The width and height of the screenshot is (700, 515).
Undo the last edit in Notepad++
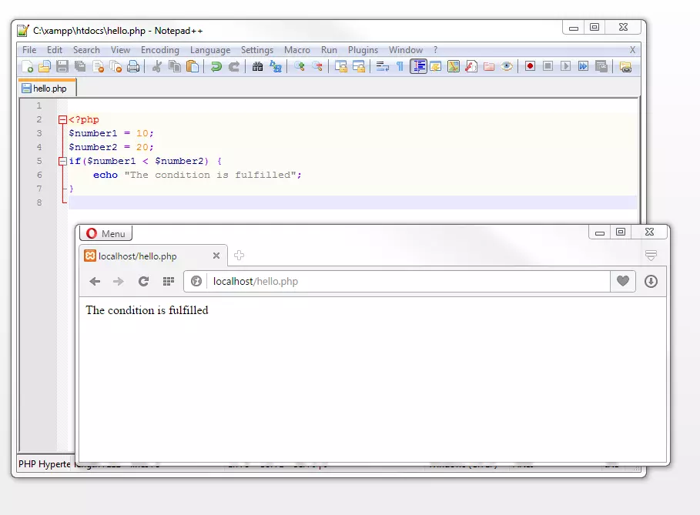[x=215, y=66]
